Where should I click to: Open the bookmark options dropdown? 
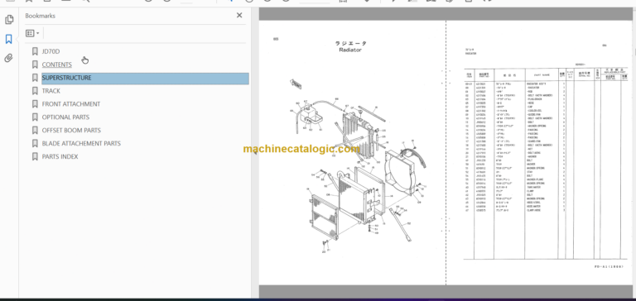(x=32, y=33)
